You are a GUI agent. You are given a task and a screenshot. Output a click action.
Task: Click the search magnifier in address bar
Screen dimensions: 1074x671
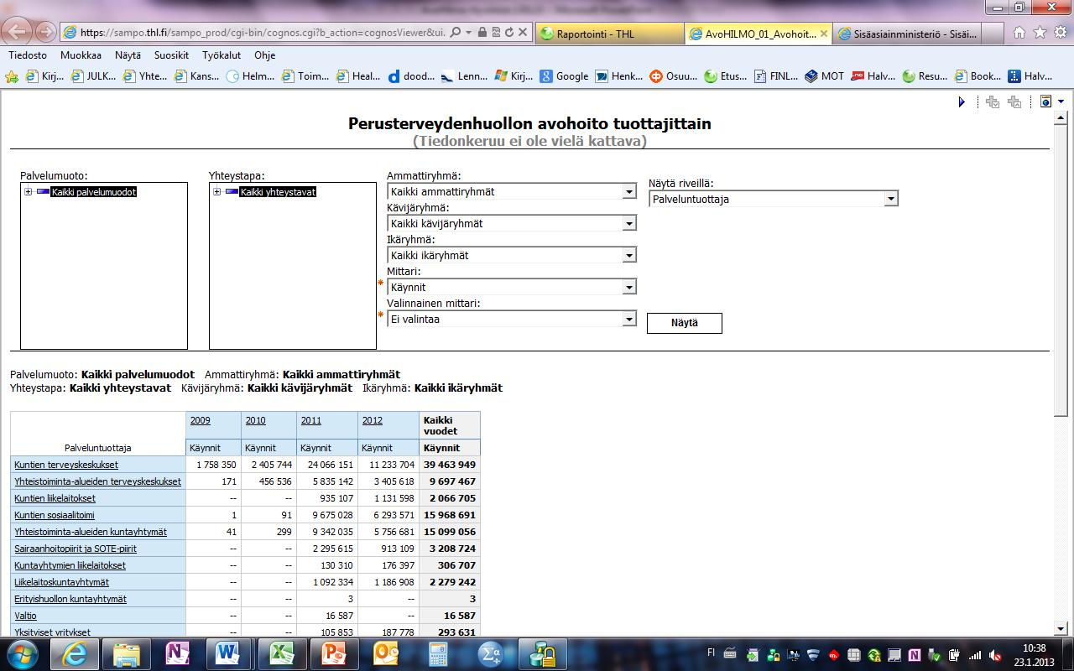point(456,33)
